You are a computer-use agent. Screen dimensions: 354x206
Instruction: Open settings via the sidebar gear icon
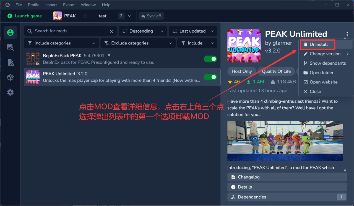(x=11, y=93)
